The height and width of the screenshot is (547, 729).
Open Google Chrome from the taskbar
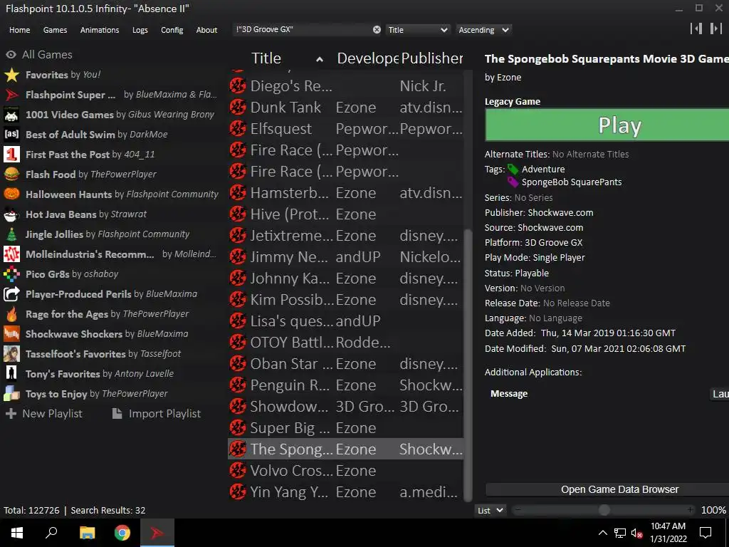pyautogui.click(x=122, y=533)
